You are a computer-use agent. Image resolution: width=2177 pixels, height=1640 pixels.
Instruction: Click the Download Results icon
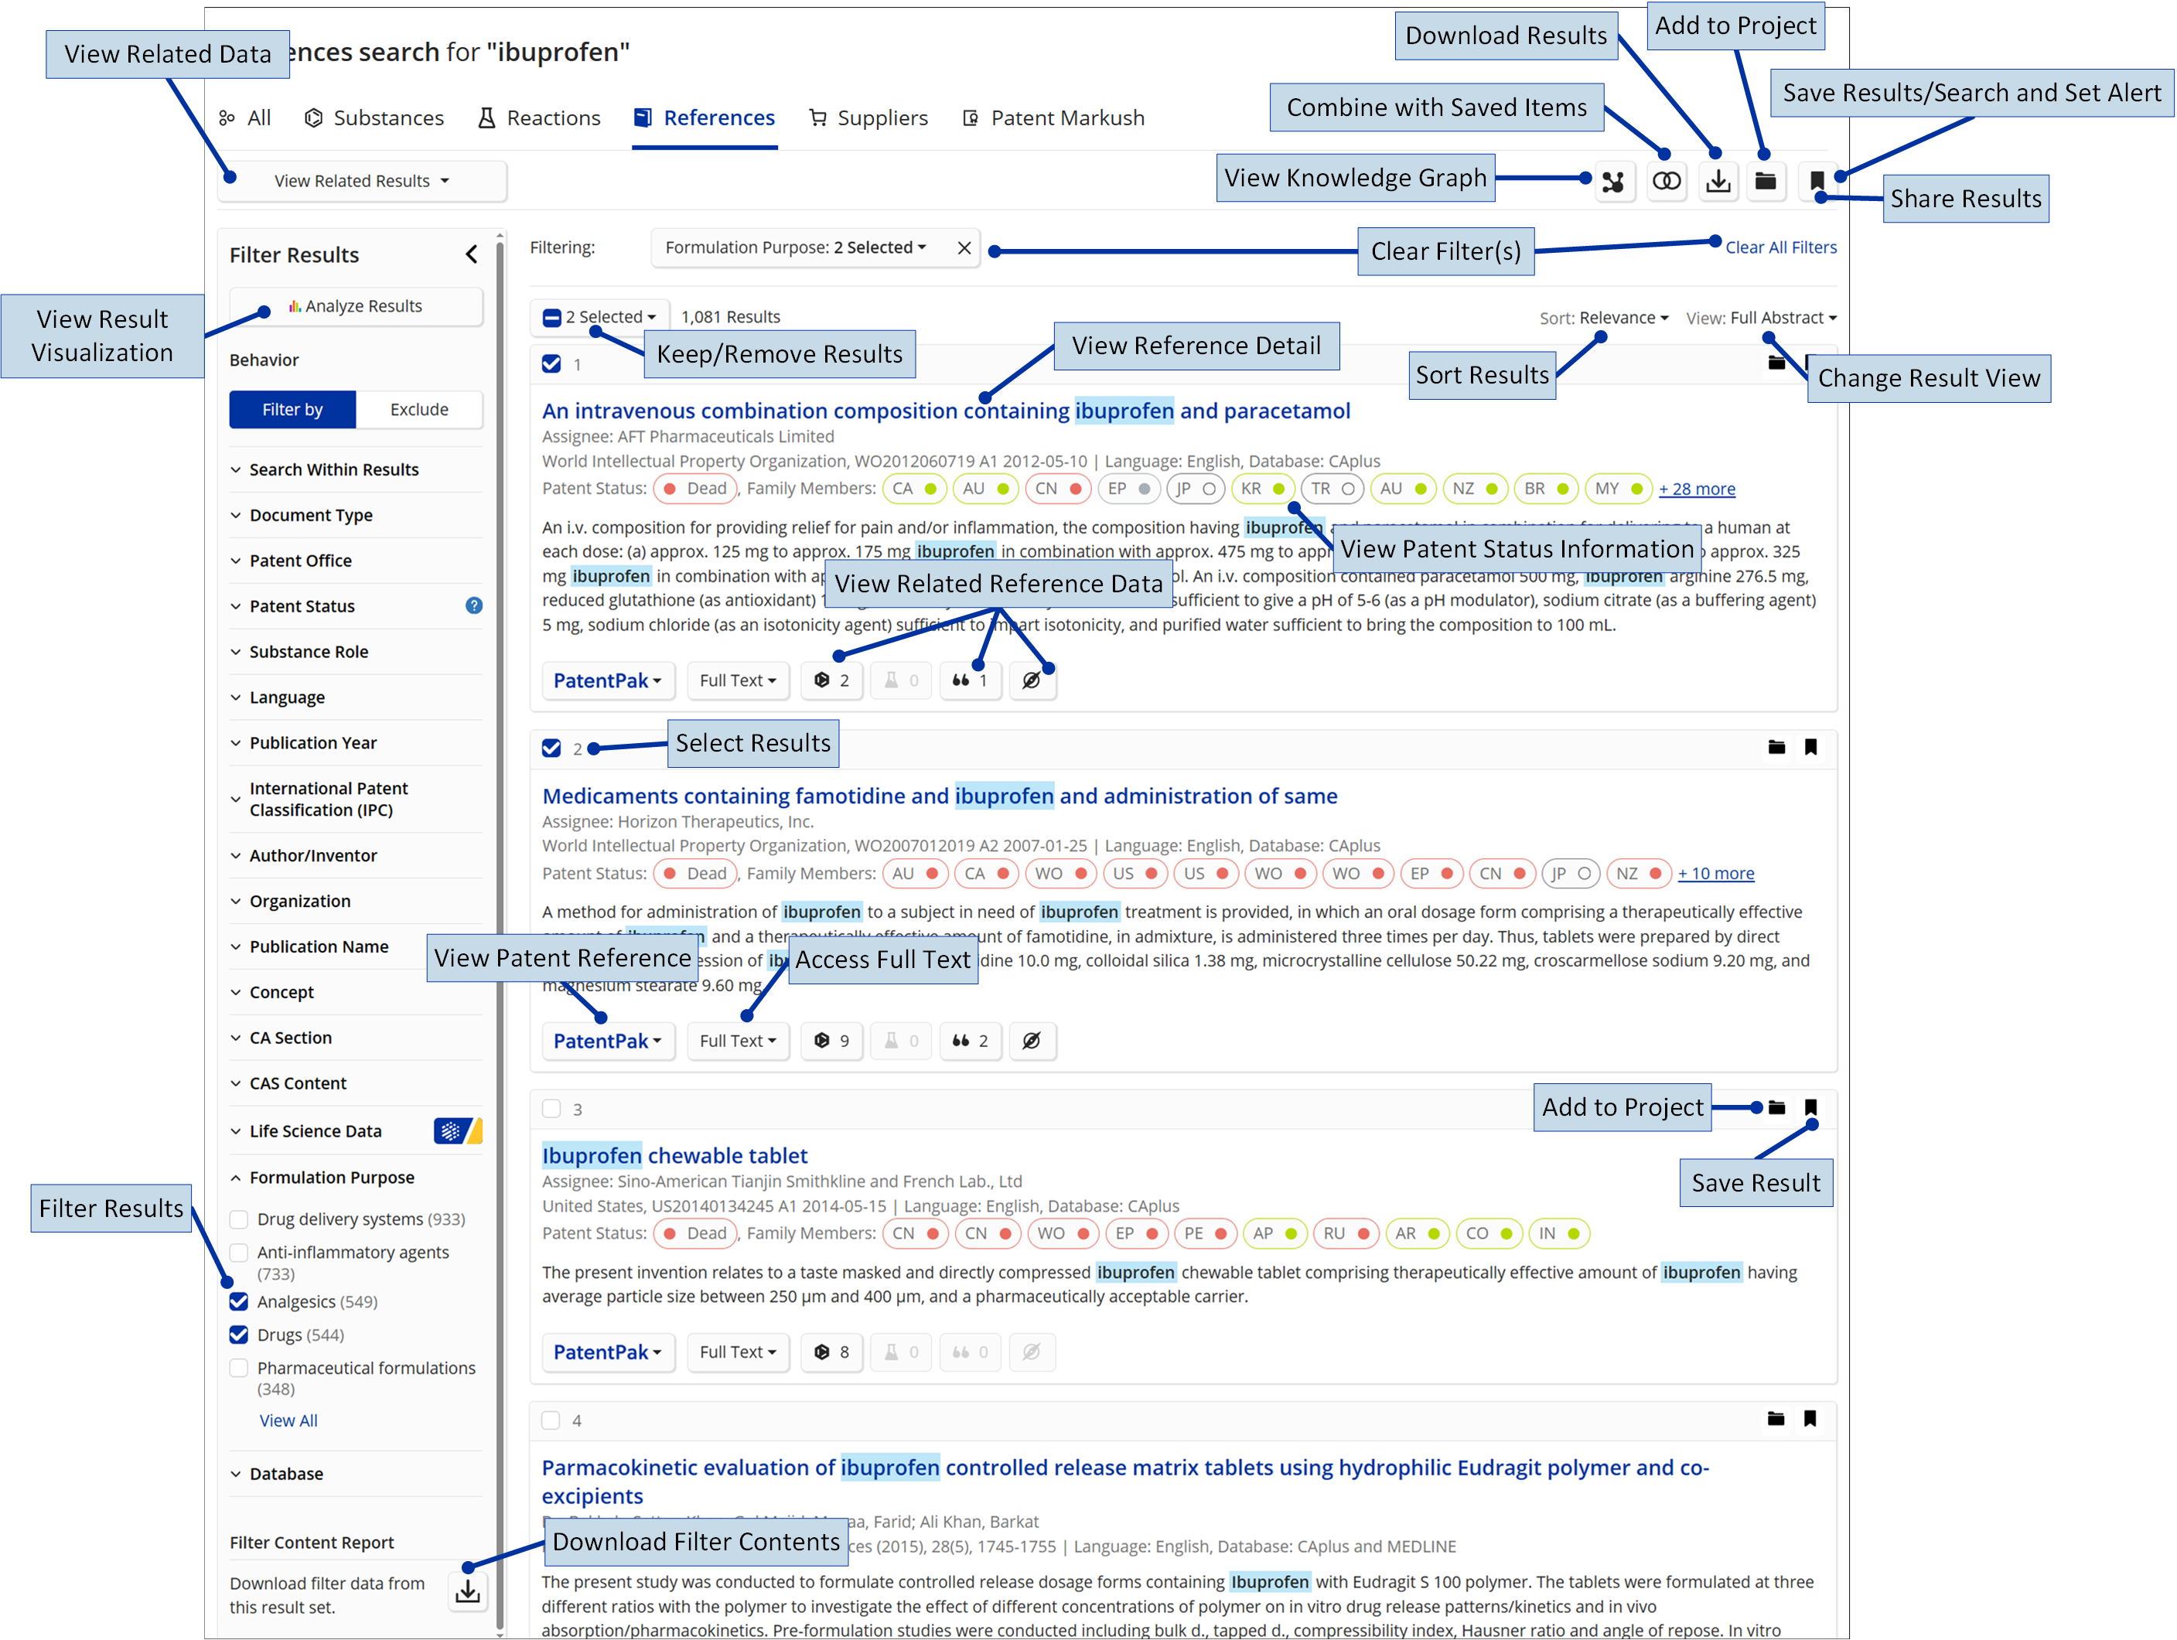point(1718,182)
